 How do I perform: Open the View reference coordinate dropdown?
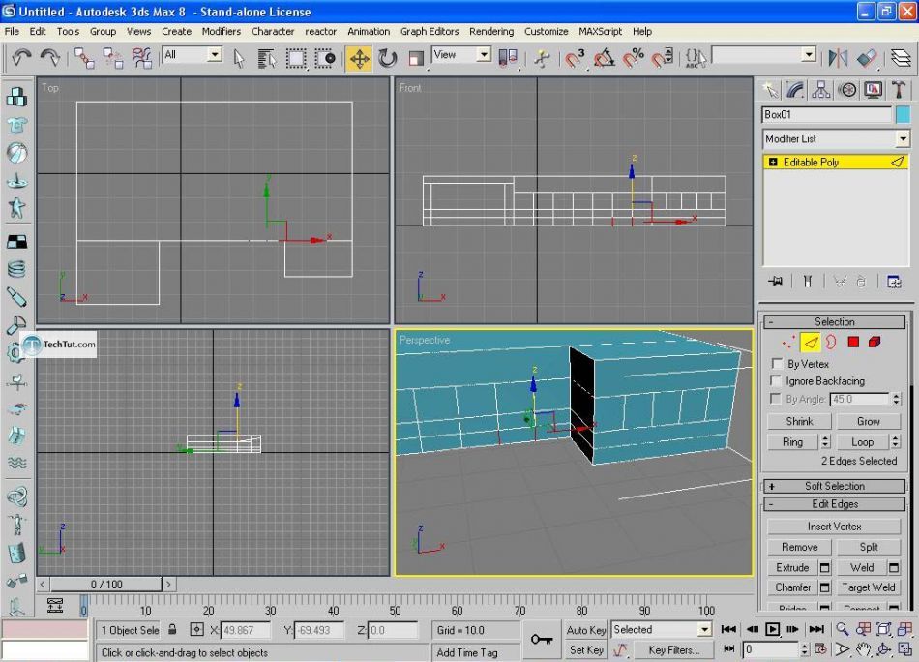[x=461, y=55]
